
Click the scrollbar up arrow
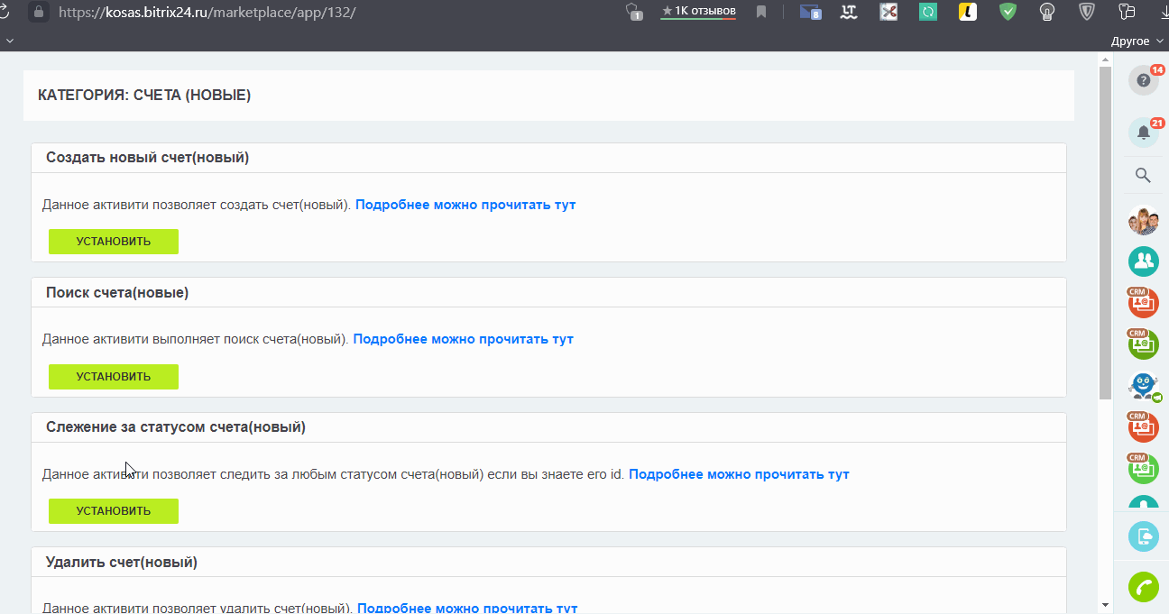click(x=1105, y=60)
